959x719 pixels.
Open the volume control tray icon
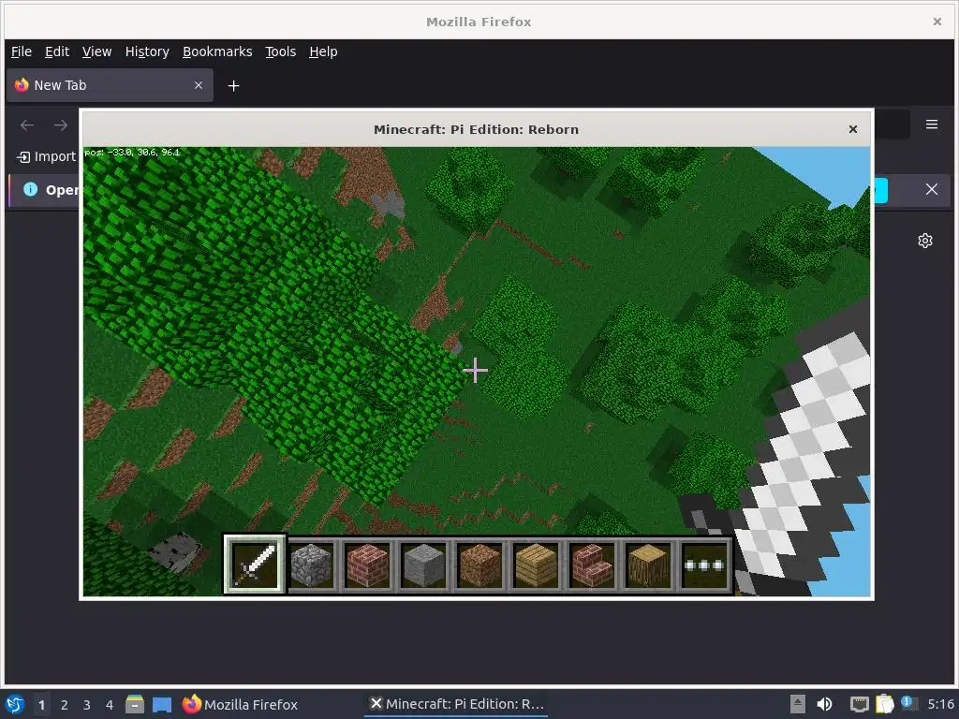(824, 704)
